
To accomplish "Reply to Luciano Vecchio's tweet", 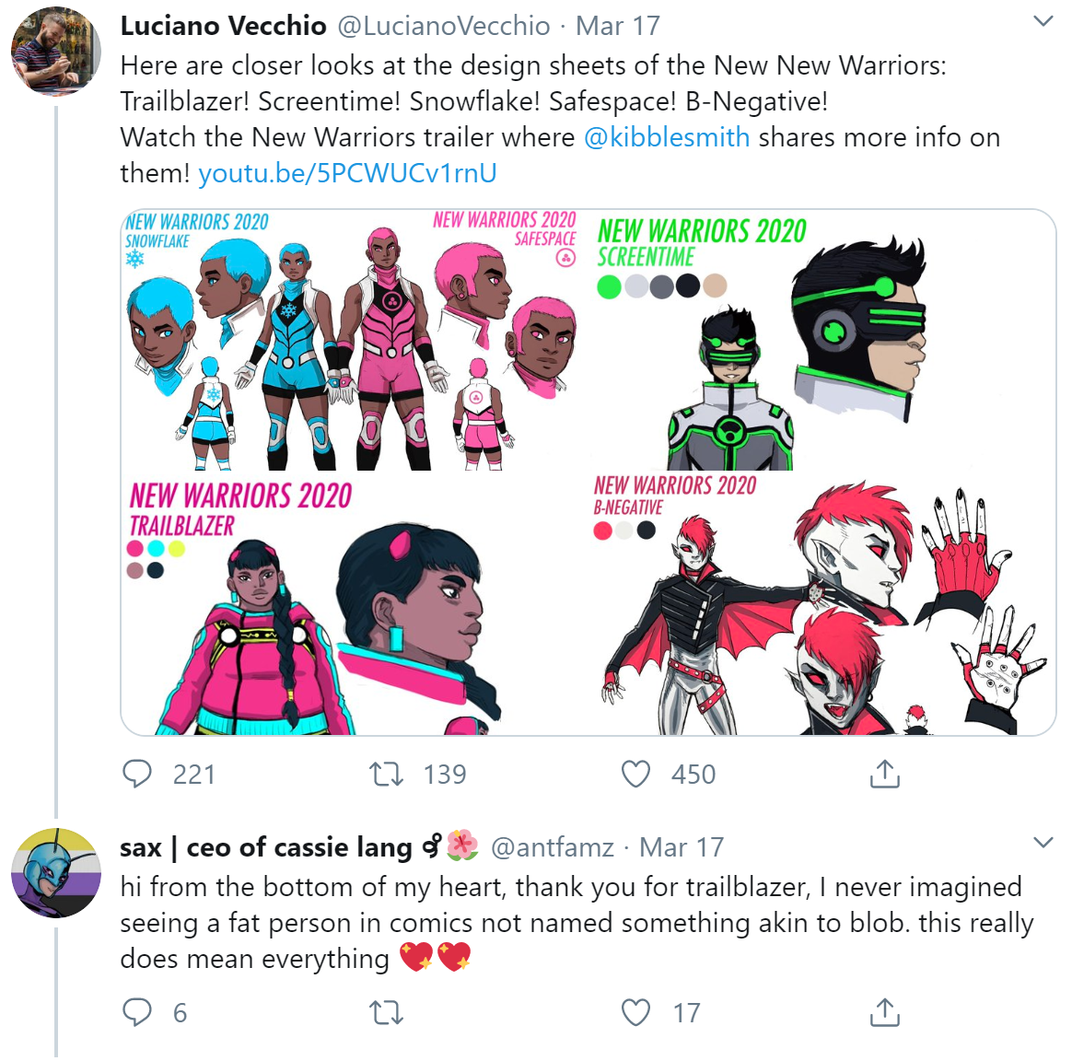I will point(136,774).
